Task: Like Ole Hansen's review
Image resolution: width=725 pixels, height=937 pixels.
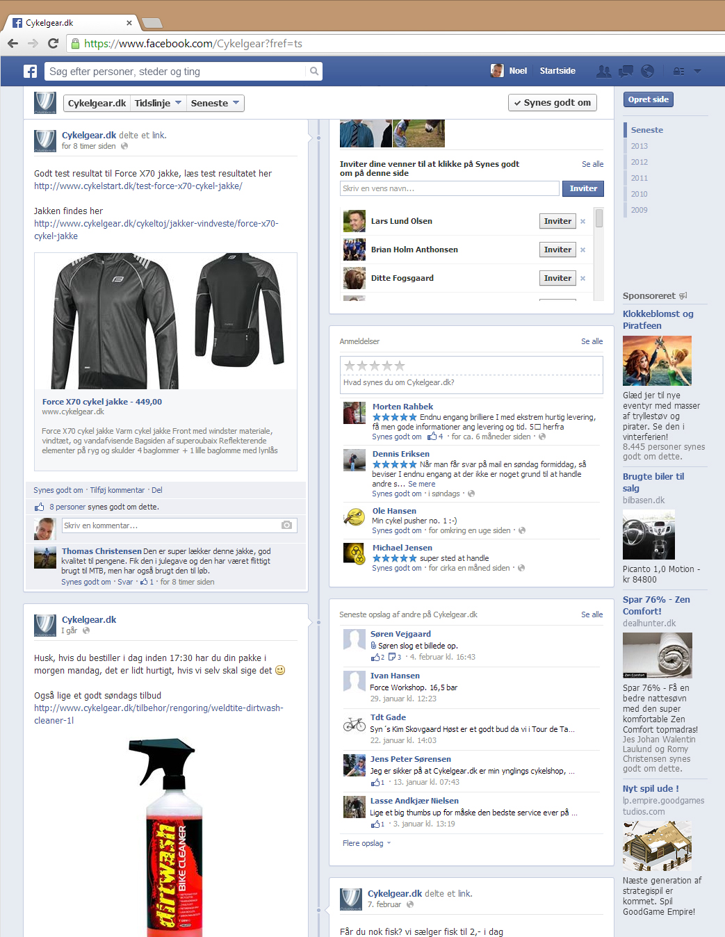Action: click(x=396, y=530)
